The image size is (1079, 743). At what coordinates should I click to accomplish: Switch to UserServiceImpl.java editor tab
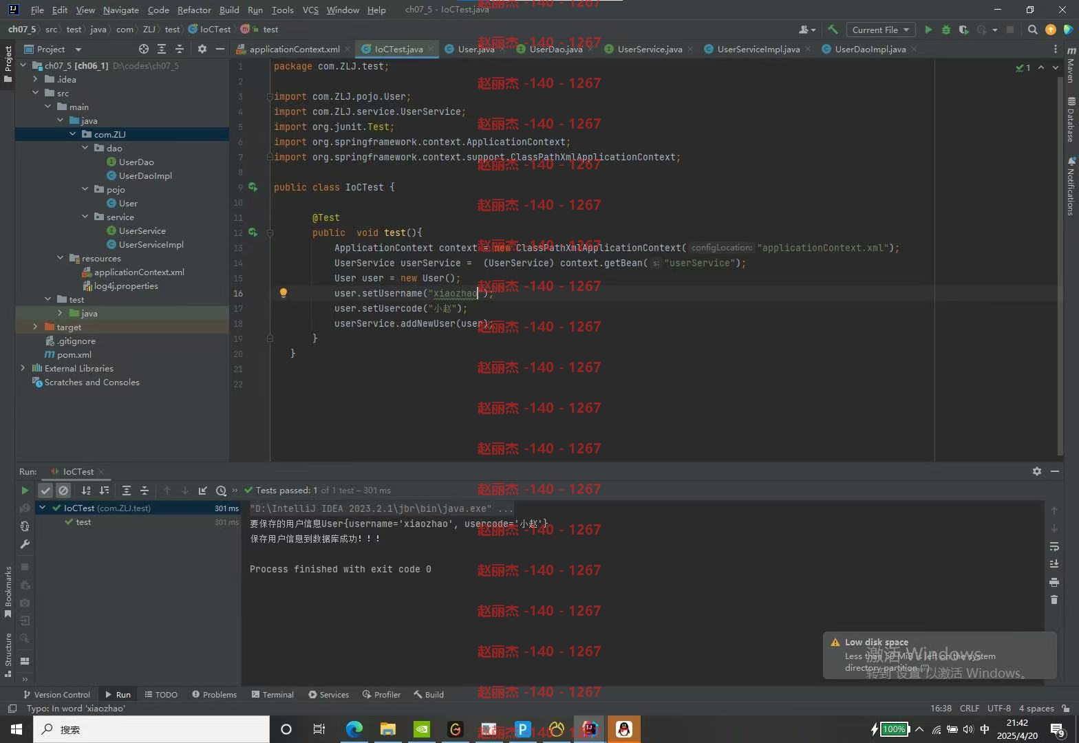pyautogui.click(x=758, y=49)
